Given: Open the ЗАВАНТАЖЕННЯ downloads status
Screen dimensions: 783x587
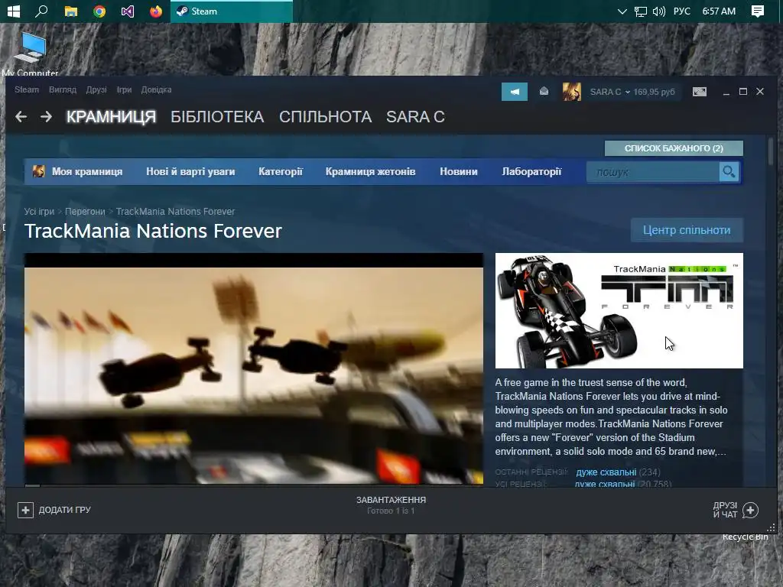Looking at the screenshot, I should [x=391, y=504].
